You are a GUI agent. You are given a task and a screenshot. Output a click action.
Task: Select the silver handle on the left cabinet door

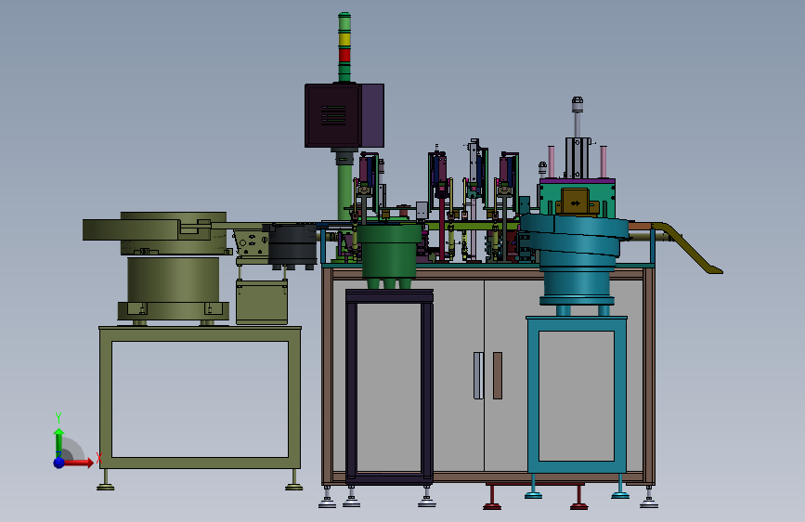[478, 375]
